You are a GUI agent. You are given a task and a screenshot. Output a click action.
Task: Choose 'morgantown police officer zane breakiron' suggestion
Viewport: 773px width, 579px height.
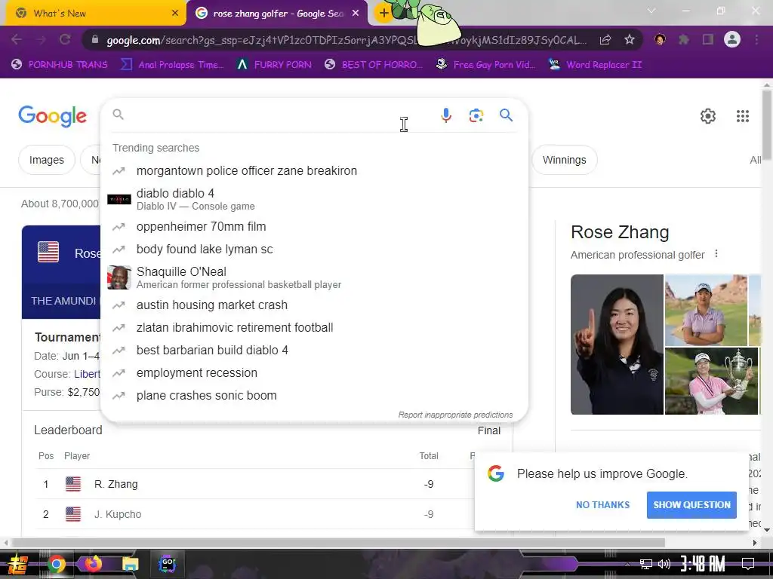pos(314,171)
